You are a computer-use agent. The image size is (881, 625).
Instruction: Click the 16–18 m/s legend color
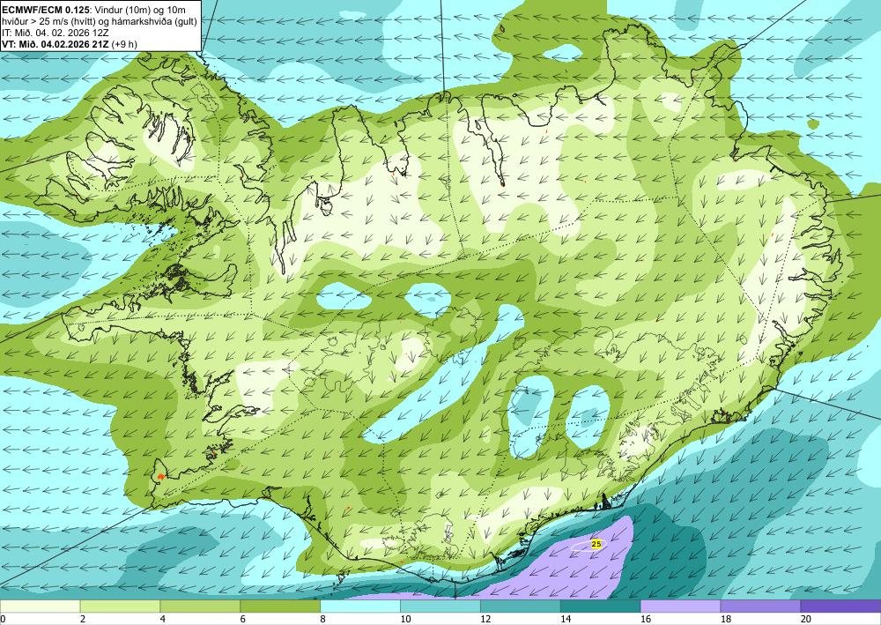[x=680, y=606]
